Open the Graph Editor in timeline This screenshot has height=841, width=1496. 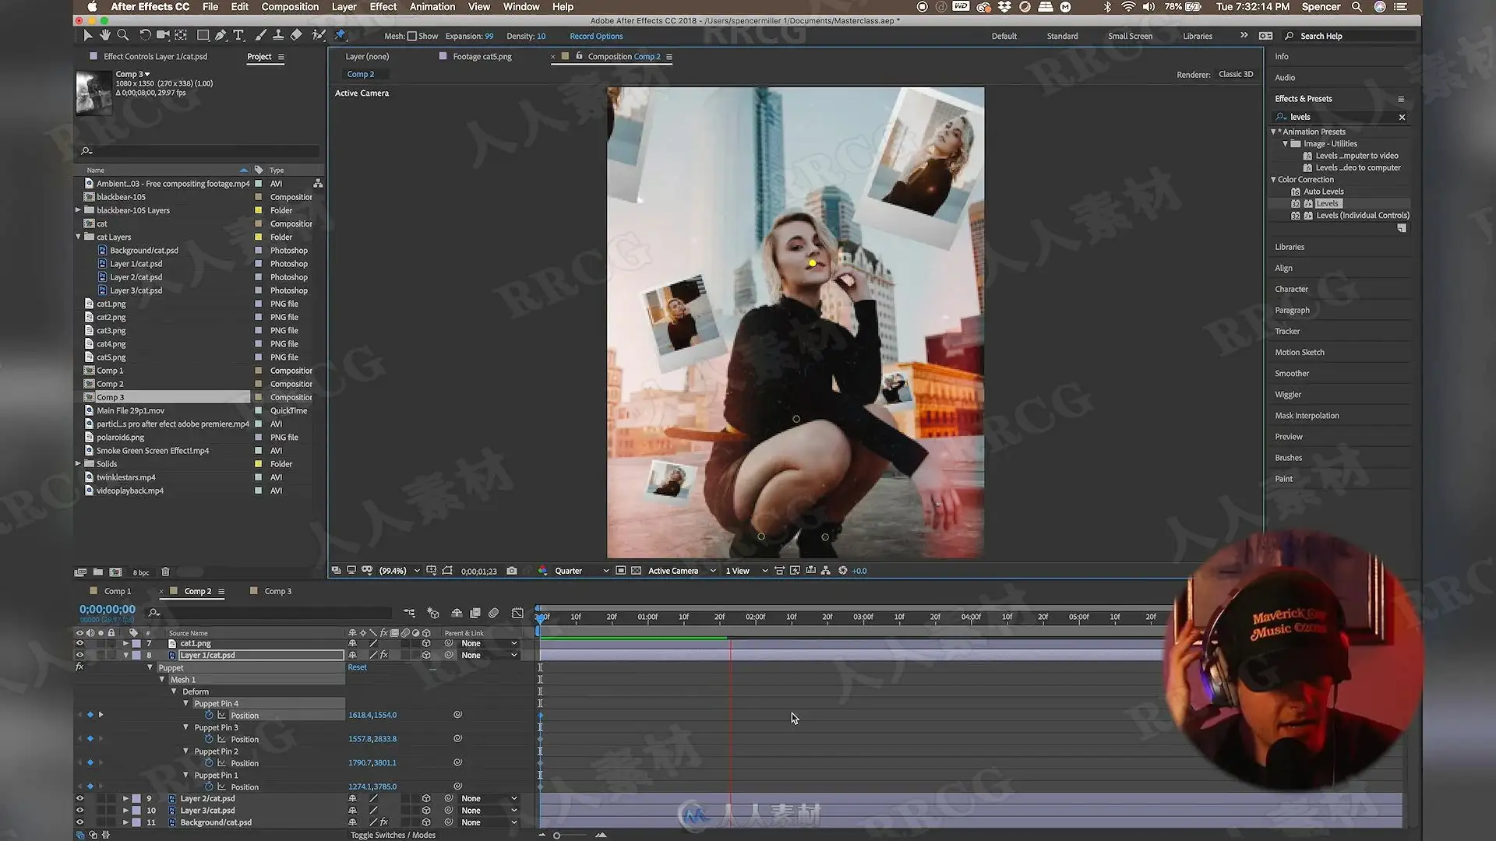pos(517,614)
